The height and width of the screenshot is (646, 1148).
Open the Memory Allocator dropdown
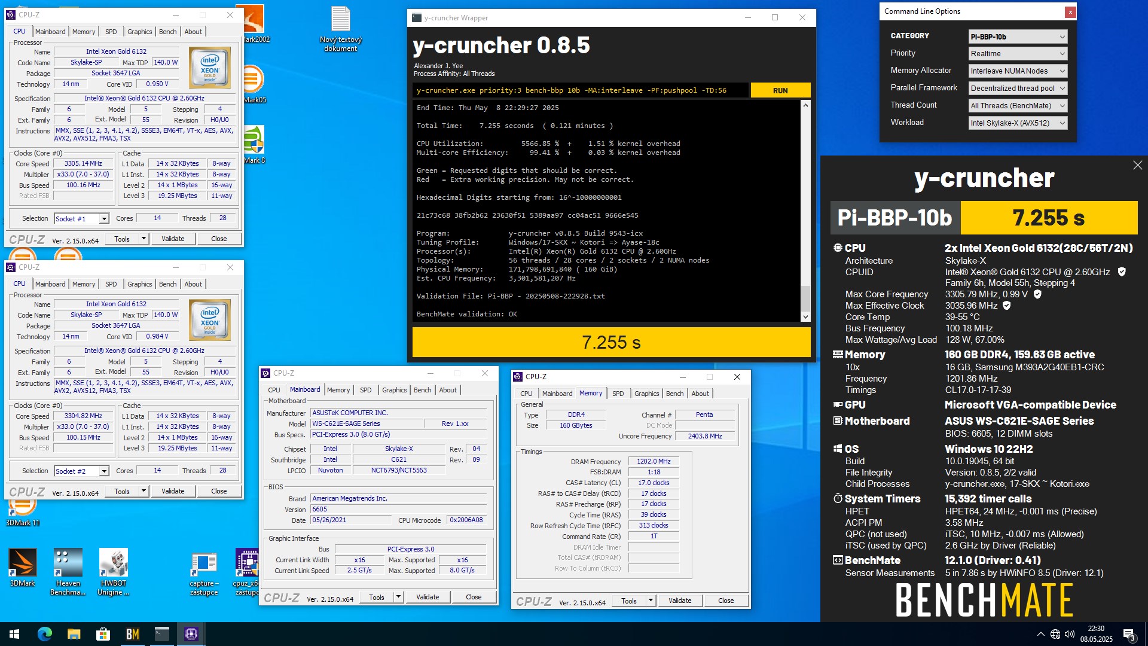click(1018, 71)
